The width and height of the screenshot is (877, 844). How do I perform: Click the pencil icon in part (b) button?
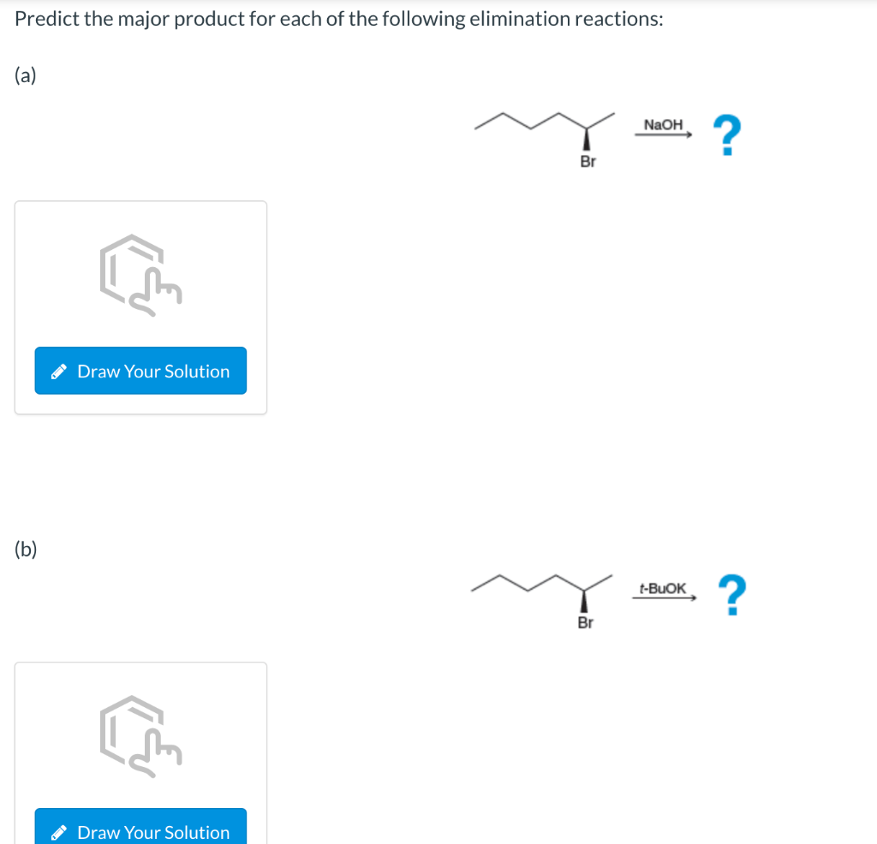tap(58, 831)
